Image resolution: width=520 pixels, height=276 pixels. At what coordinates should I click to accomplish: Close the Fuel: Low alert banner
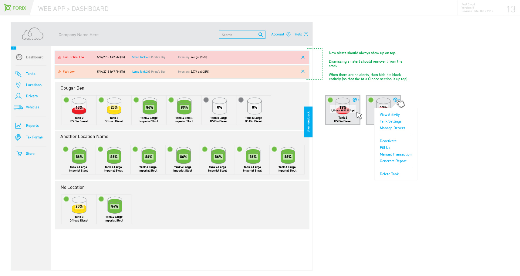pos(303,71)
